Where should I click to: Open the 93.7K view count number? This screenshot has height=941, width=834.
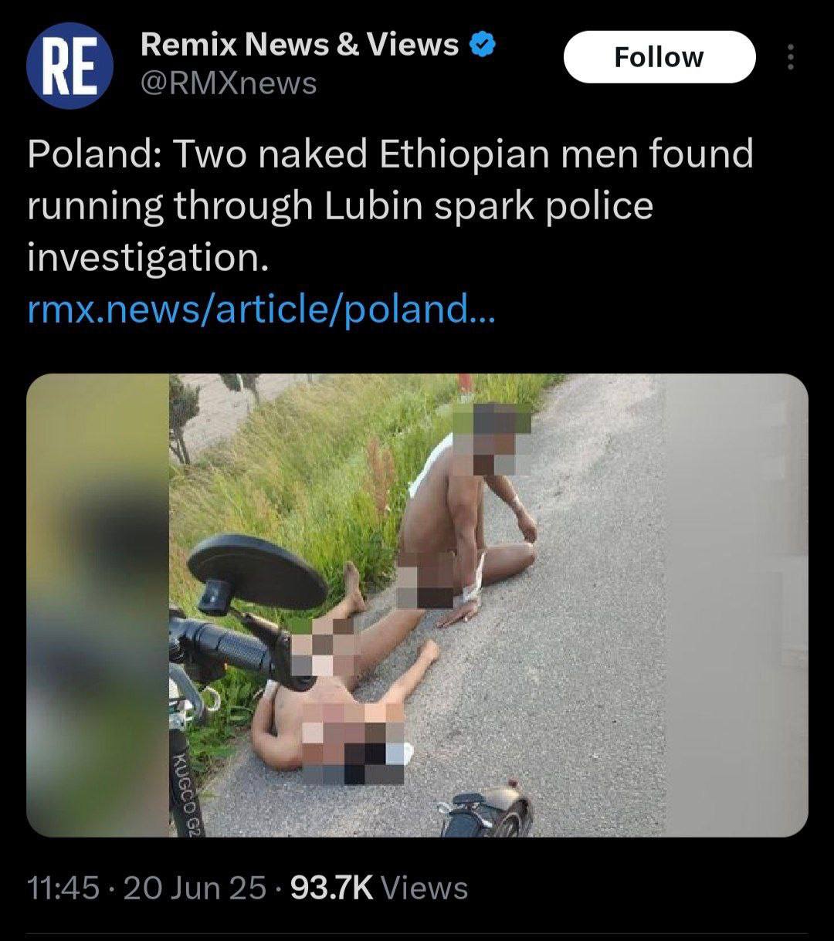coord(331,888)
